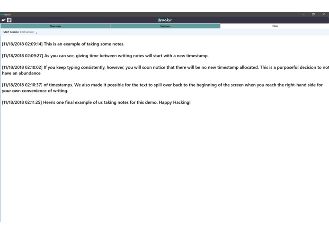
Task: Click the white bird logo icon
Action: (3, 20)
